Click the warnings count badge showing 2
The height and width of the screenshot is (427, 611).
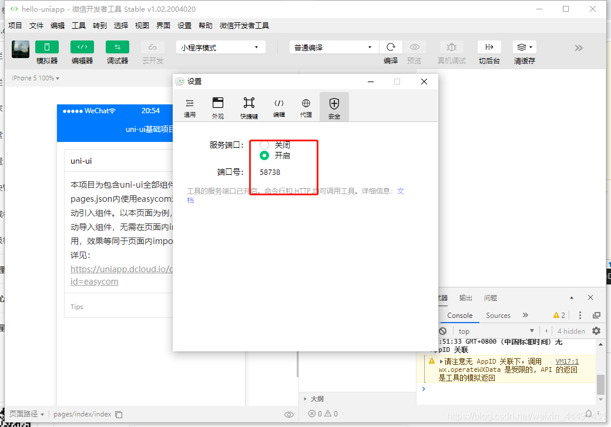pyautogui.click(x=559, y=316)
